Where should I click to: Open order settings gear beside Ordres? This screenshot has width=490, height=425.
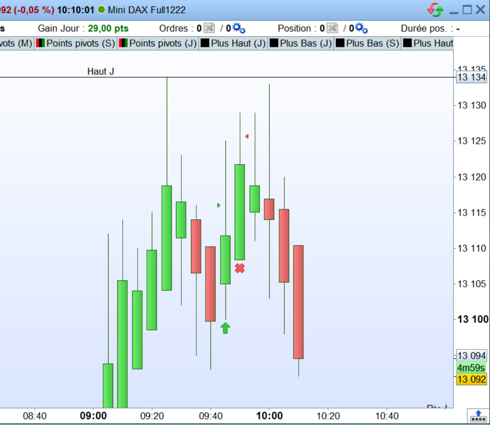tap(239, 28)
